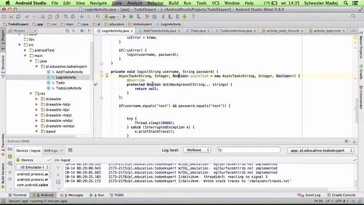Open the Terminal tool window button
Image resolution: width=364 pixels, height=205 pixels.
pyautogui.click(x=18, y=195)
